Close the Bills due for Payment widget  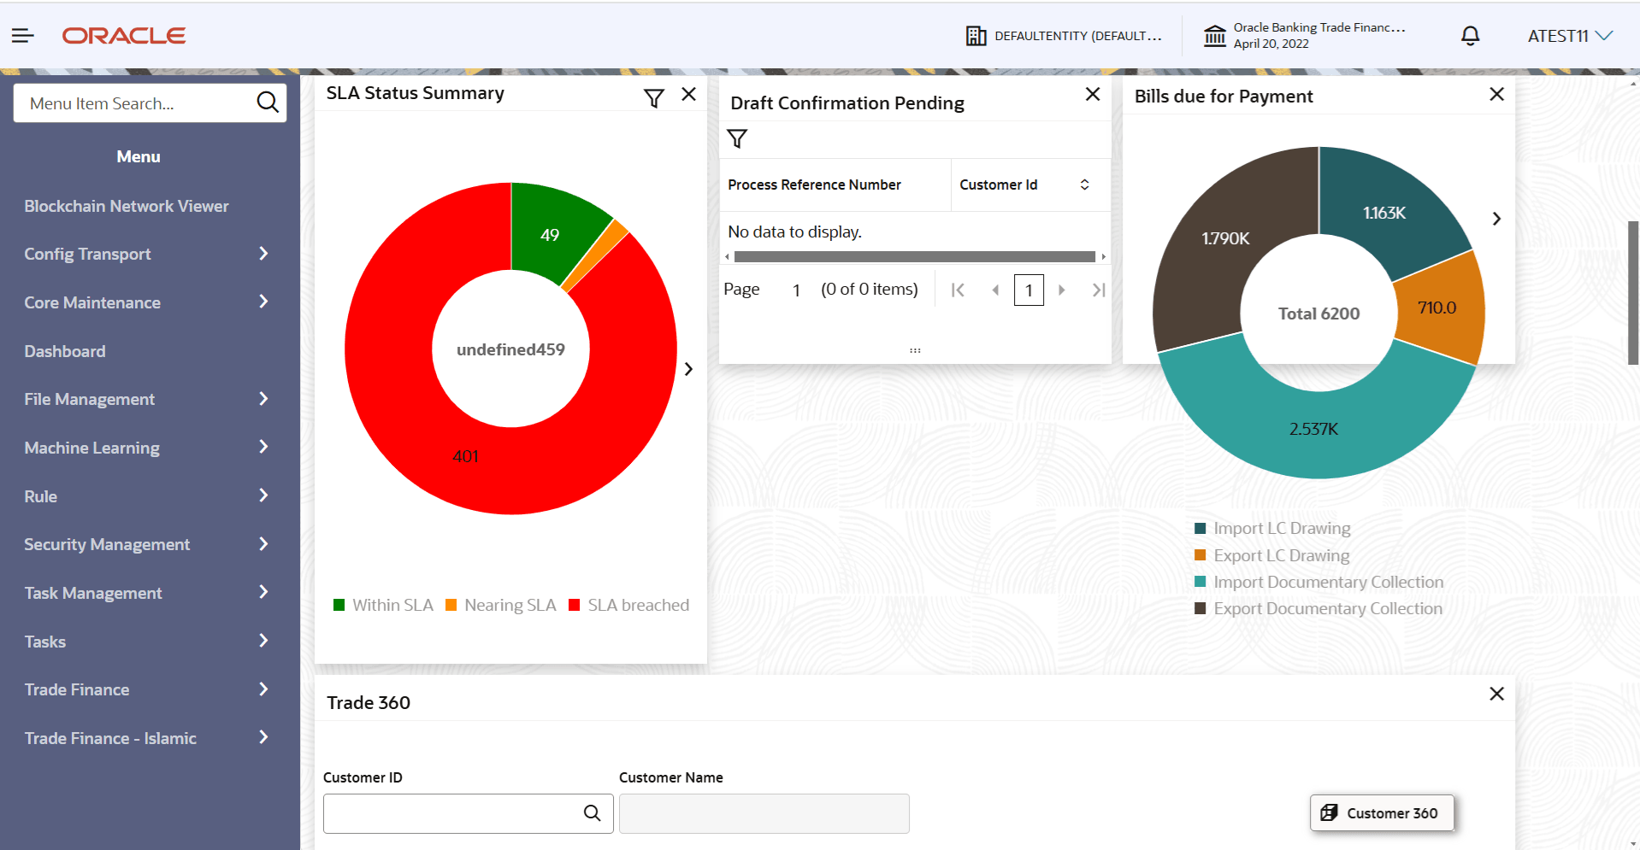click(x=1496, y=94)
